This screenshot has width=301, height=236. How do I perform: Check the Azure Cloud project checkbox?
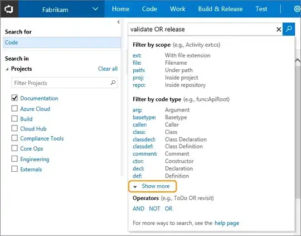pos(14,108)
